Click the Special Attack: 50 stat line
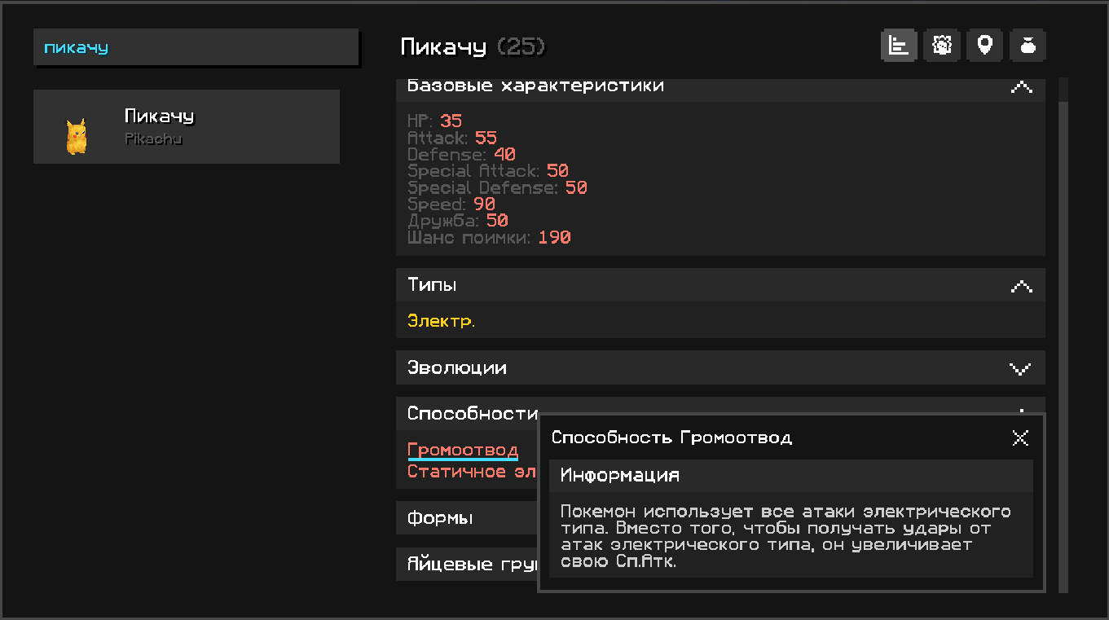Image resolution: width=1109 pixels, height=620 pixels. point(488,171)
